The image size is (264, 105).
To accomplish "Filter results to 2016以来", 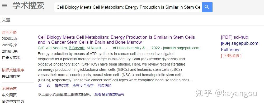I will pos(10,51).
